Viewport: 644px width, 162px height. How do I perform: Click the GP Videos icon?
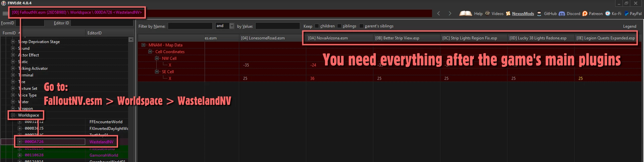pos(488,13)
